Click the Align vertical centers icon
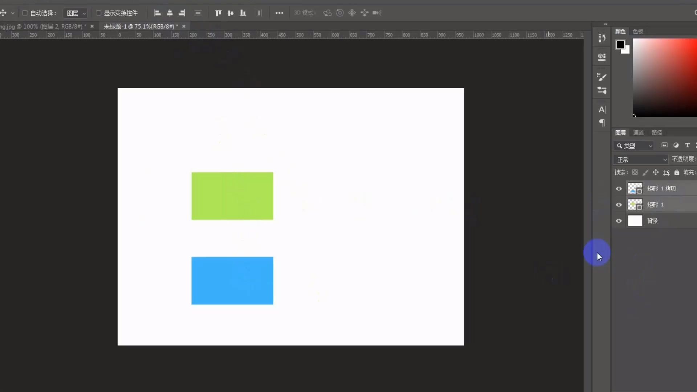Viewport: 697px width, 392px height. coord(230,13)
